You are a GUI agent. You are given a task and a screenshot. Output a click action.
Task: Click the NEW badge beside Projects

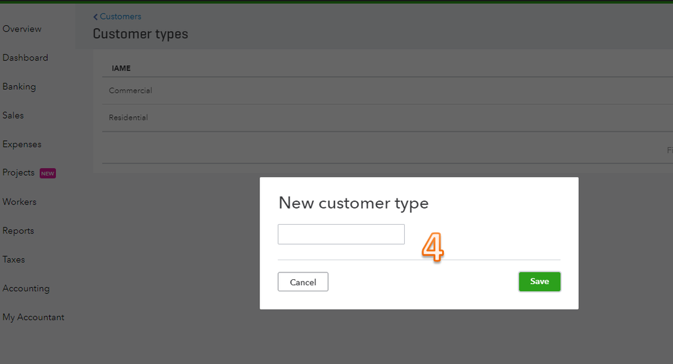pyautogui.click(x=48, y=174)
